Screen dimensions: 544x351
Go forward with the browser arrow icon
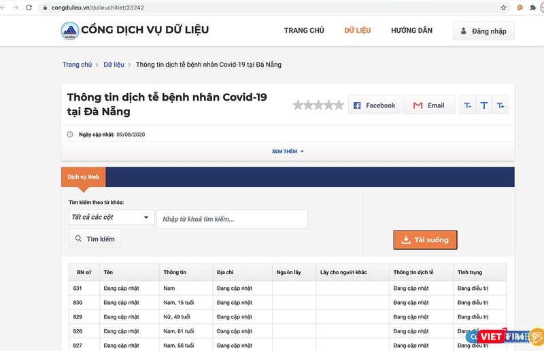(x=16, y=7)
